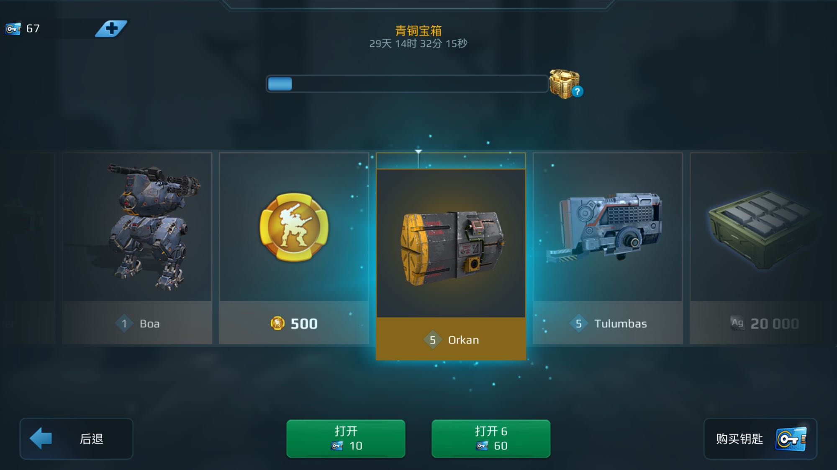
Task: Open one chest for 10 keys
Action: point(346,439)
